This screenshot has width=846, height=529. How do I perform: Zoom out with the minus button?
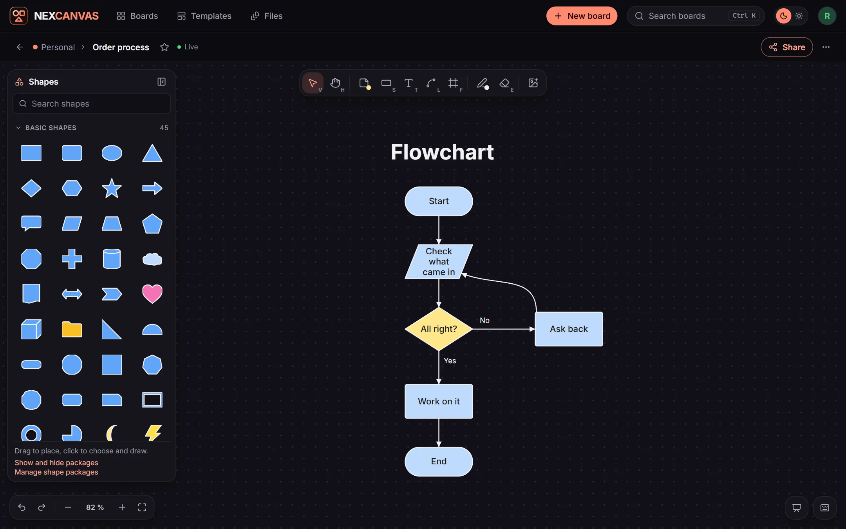click(68, 507)
